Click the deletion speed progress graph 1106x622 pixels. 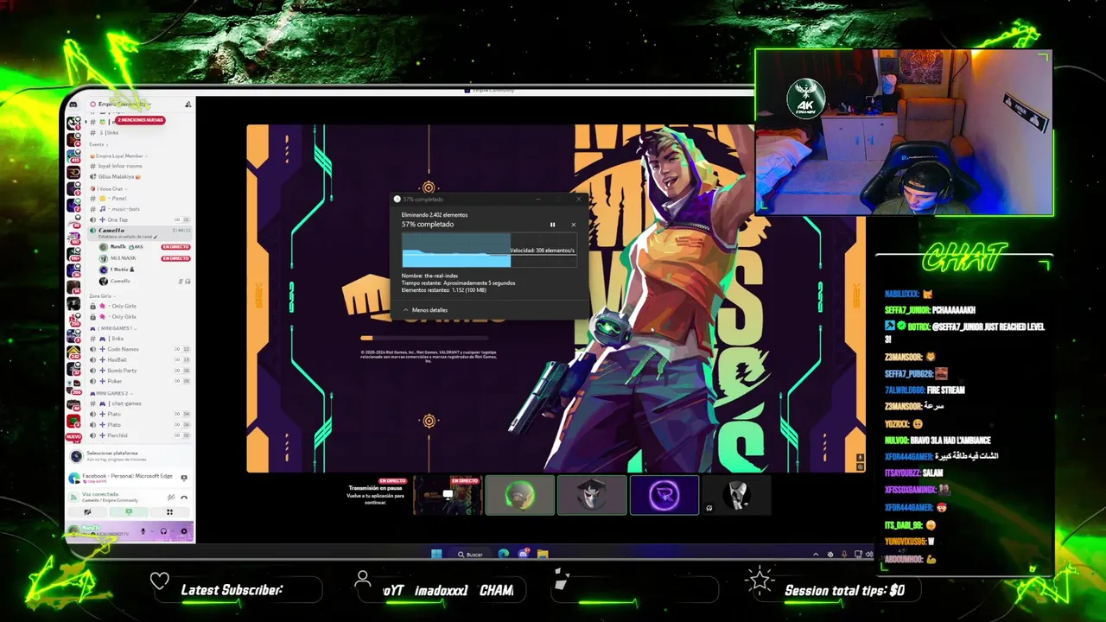(489, 250)
